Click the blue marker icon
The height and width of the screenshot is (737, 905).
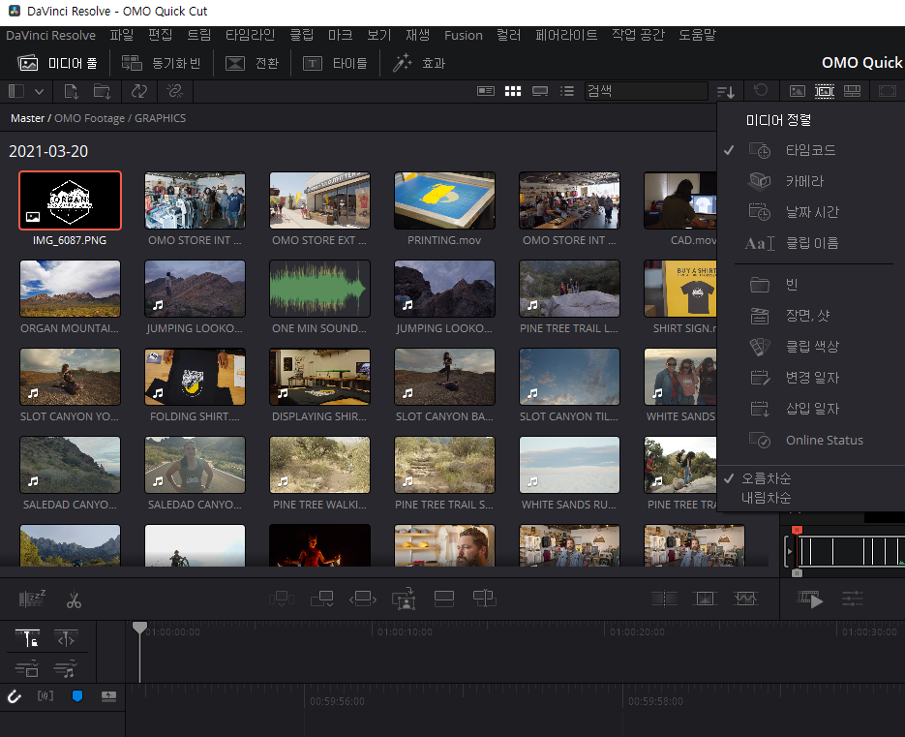click(x=77, y=696)
